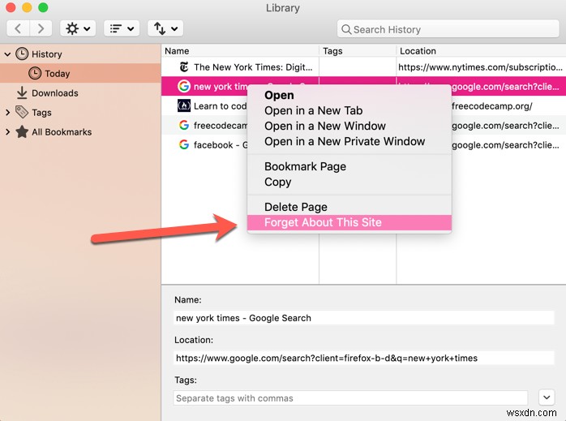
Task: Choose Forget About This Site
Action: 349,222
